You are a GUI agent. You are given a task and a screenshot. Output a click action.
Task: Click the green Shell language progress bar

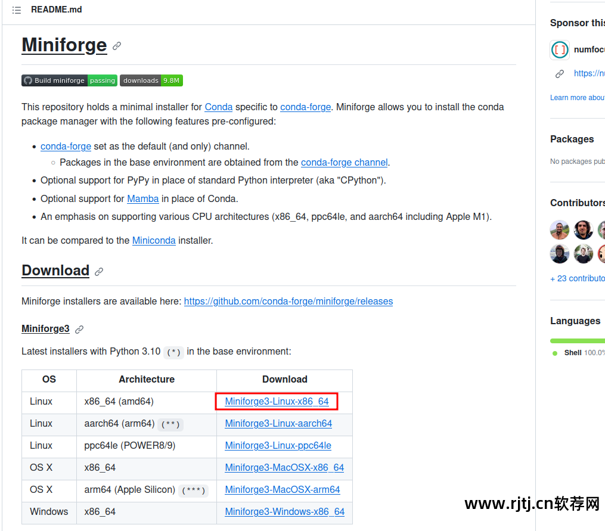(x=578, y=341)
